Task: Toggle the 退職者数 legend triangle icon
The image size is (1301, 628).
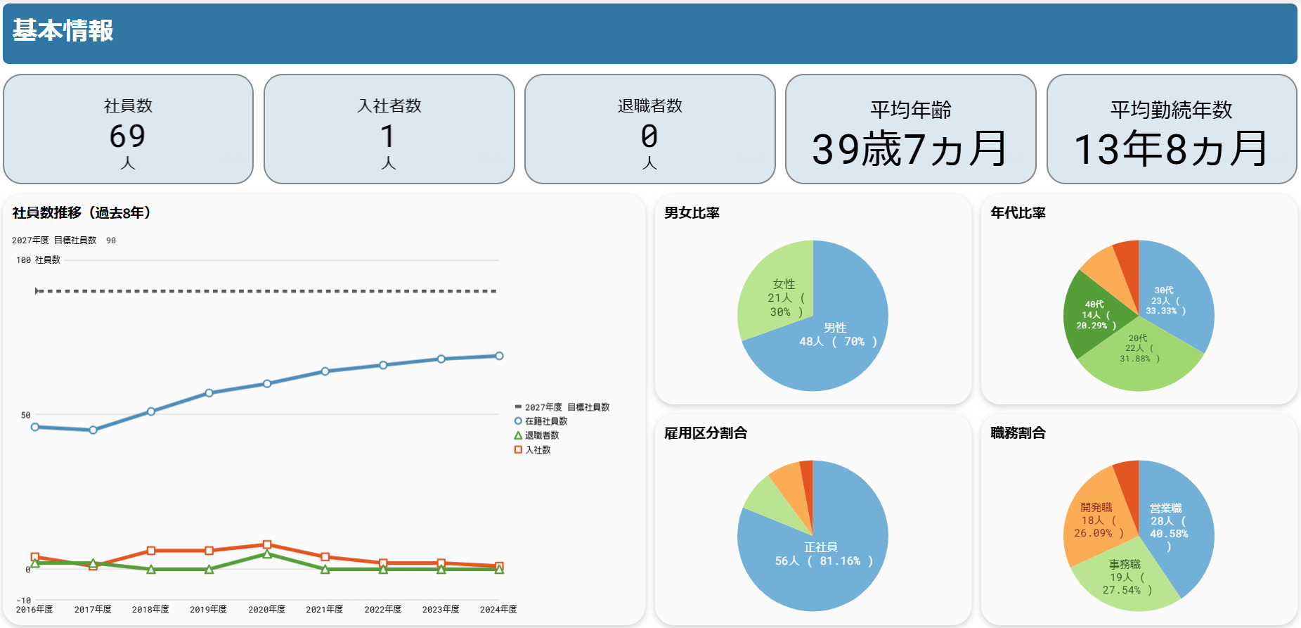Action: tap(518, 435)
